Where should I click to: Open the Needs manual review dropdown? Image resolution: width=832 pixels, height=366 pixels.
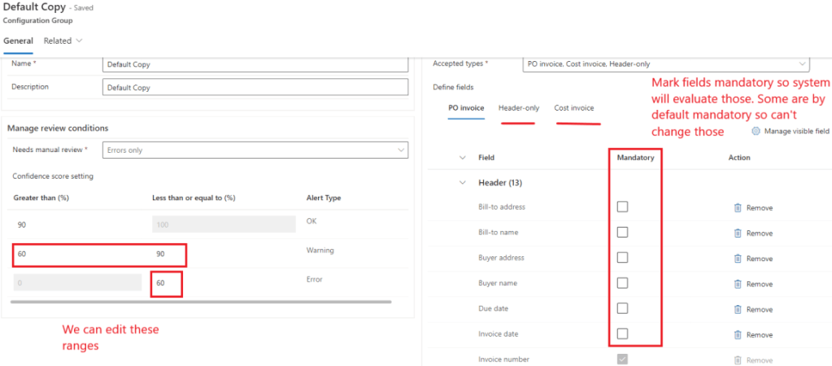[x=255, y=150]
